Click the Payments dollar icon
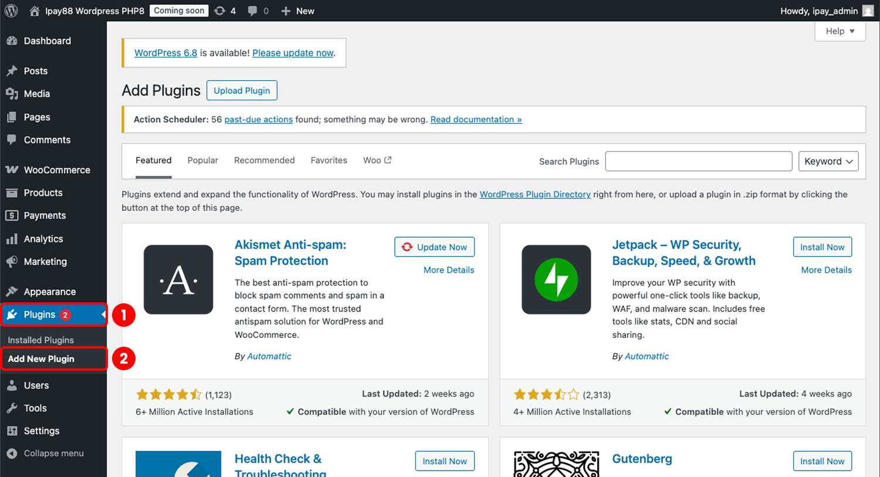The width and height of the screenshot is (880, 477). tap(12, 215)
